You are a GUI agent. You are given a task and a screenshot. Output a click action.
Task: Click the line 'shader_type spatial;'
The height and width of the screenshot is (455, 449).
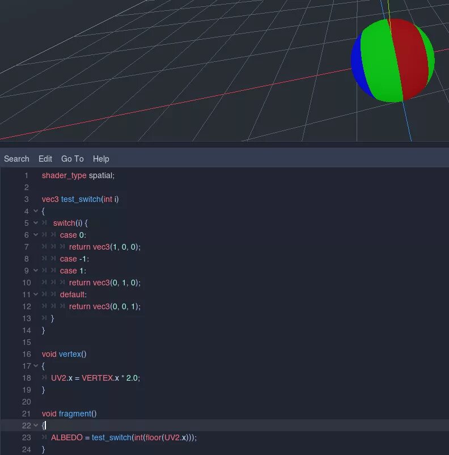click(x=78, y=175)
